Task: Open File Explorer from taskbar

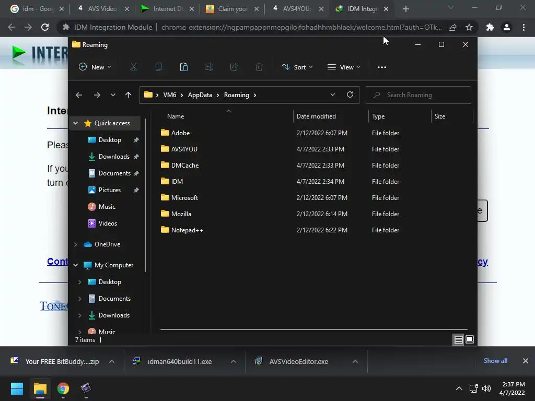Action: [x=40, y=388]
